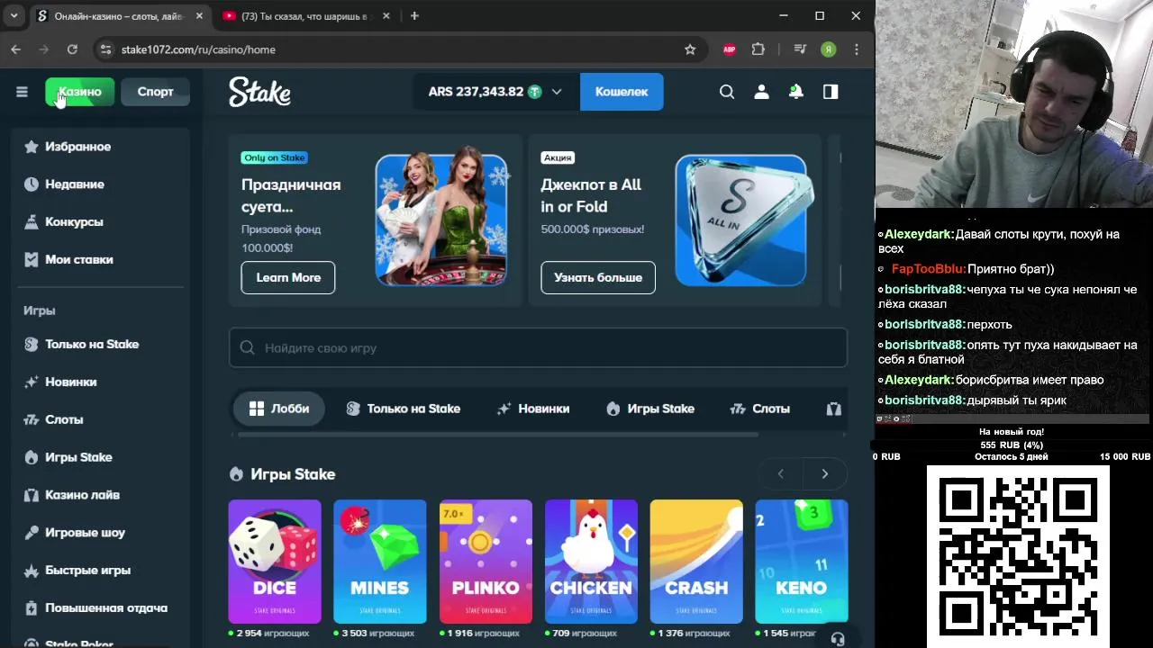Click the Праздничная суета roulette promo image
The width and height of the screenshot is (1153, 648).
(441, 220)
